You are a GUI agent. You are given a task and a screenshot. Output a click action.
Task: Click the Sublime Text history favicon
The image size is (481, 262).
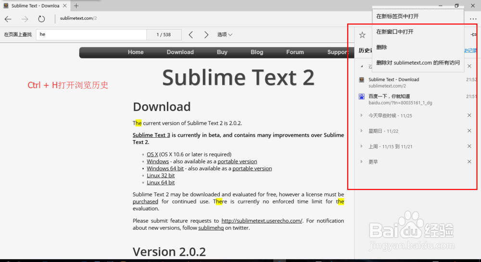coord(362,80)
